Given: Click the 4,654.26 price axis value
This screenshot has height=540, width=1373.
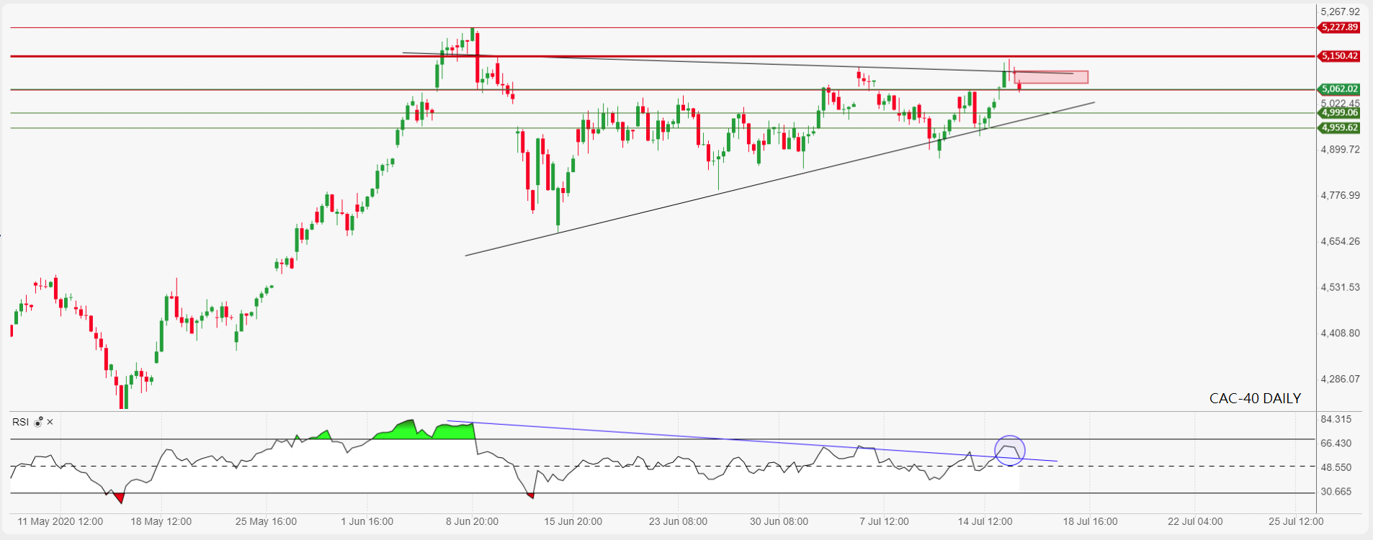Looking at the screenshot, I should (x=1340, y=241).
